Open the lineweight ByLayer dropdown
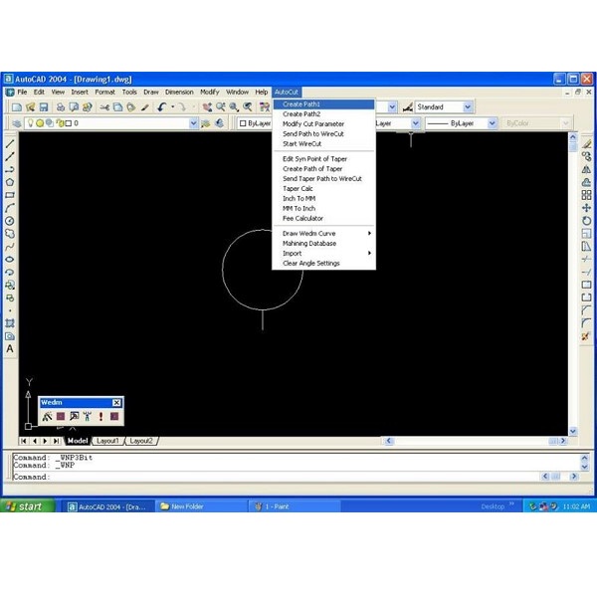Image resolution: width=597 pixels, height=597 pixels. (x=493, y=123)
